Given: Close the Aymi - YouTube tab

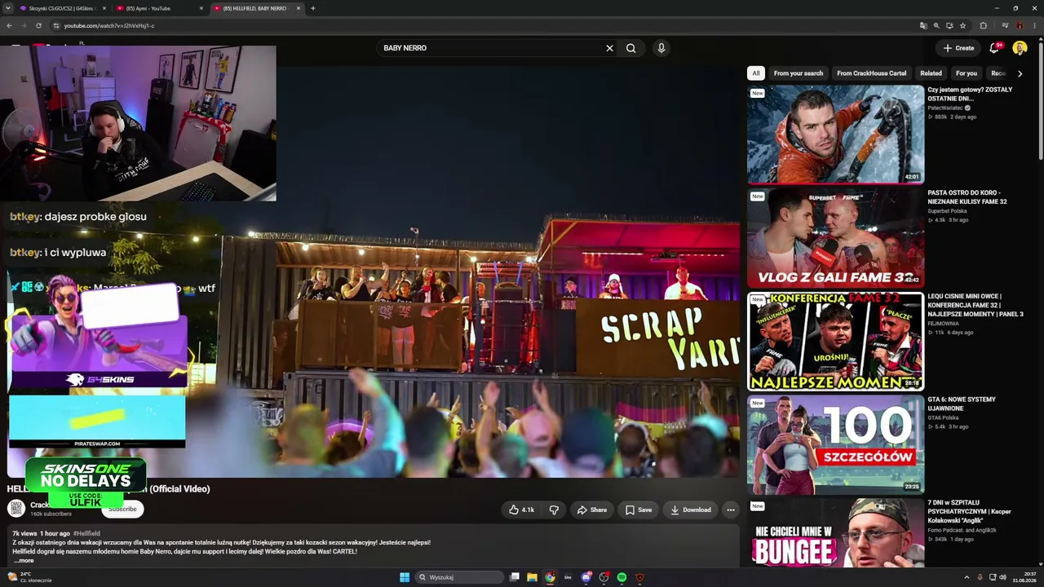Looking at the screenshot, I should tap(201, 8).
